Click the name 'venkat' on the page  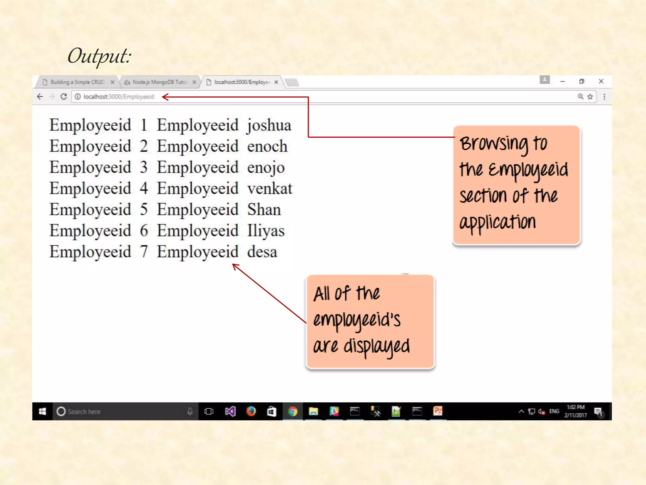(x=270, y=189)
